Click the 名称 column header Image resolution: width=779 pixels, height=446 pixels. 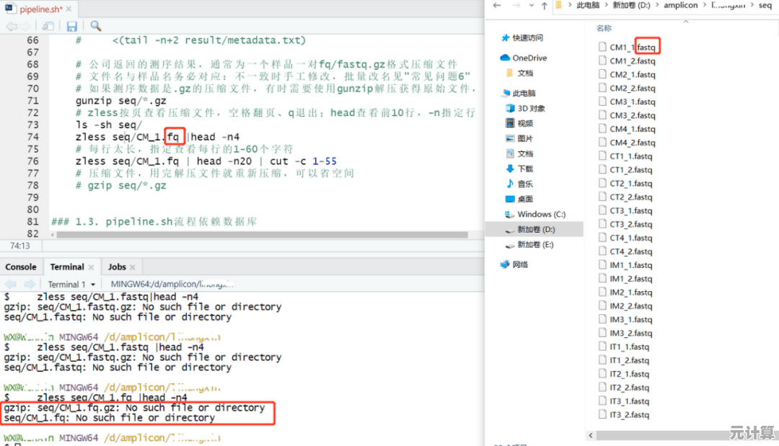[x=604, y=28]
